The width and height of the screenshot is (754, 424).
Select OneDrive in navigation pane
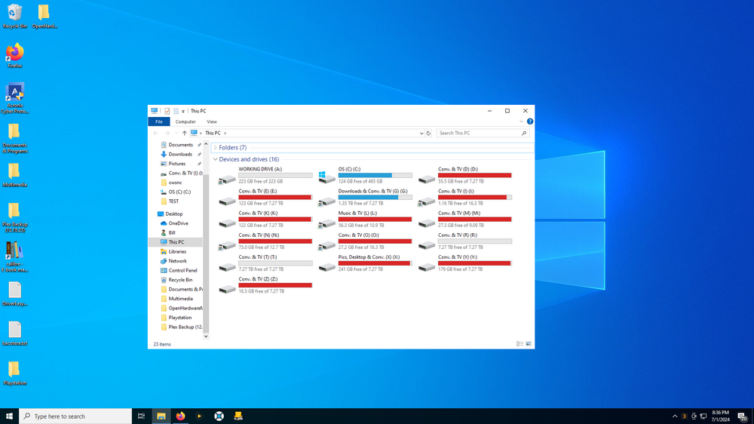click(178, 223)
